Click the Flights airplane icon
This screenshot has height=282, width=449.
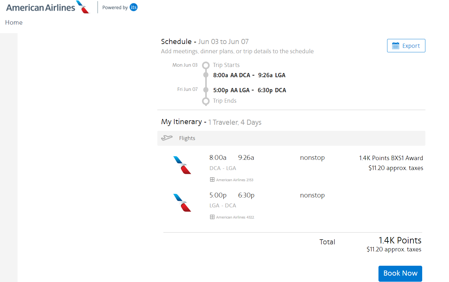tap(167, 138)
